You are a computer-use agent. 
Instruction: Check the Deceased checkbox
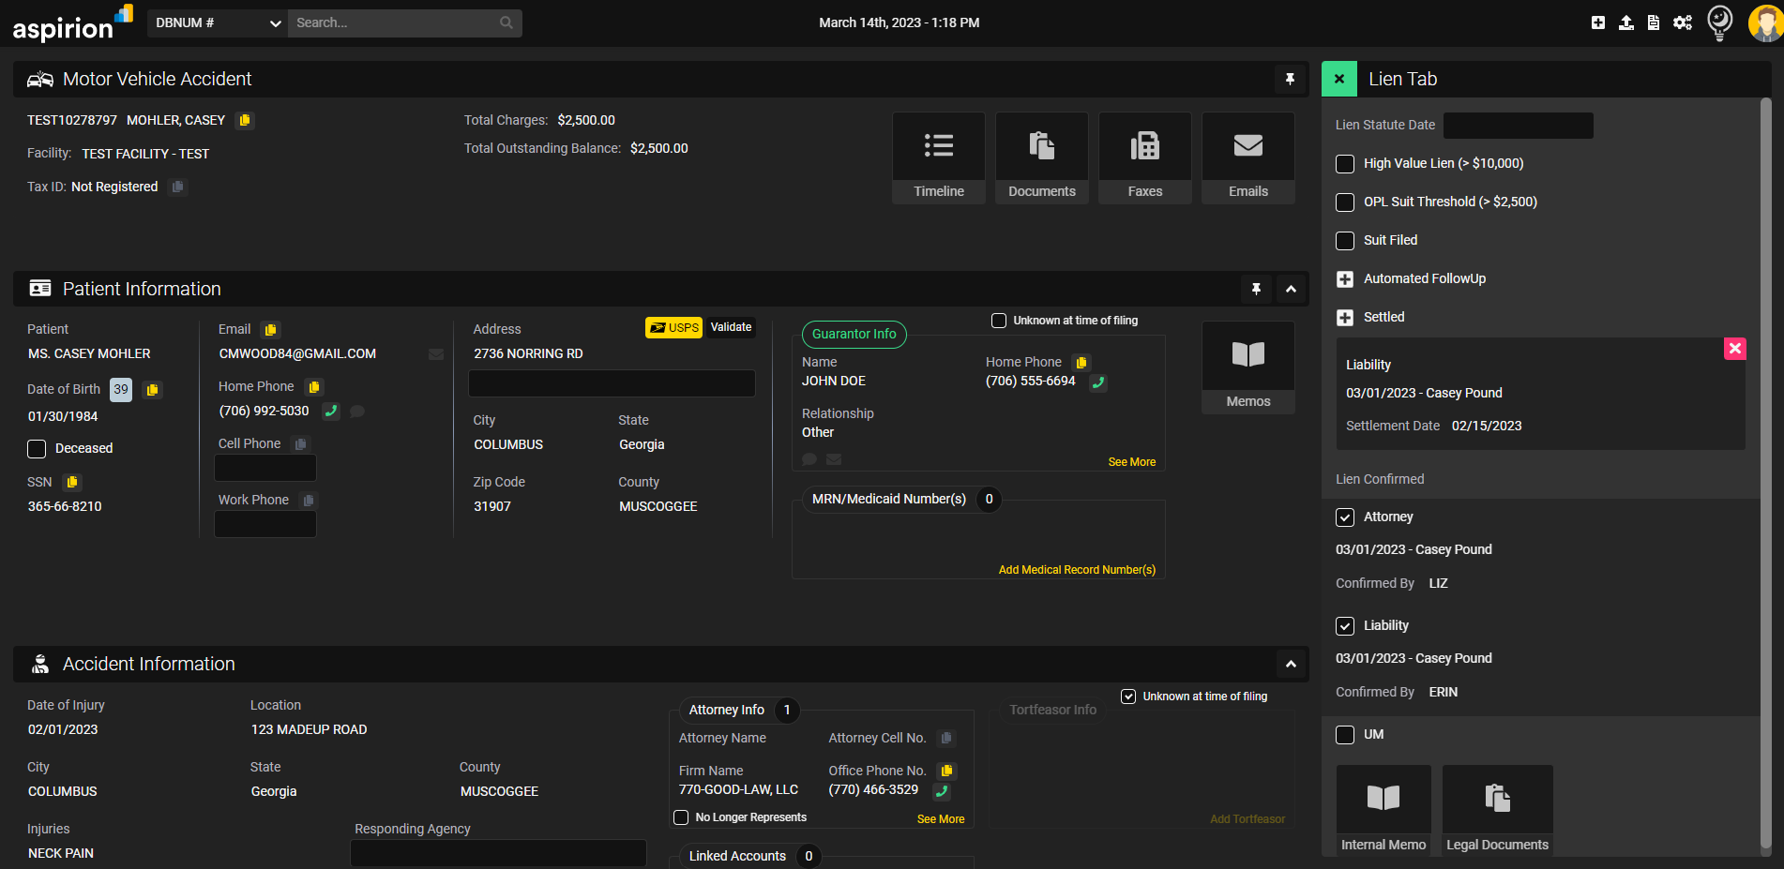37,449
